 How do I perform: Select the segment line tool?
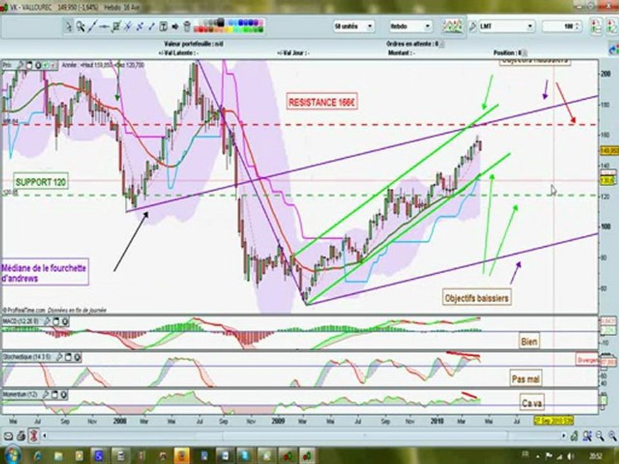click(151, 26)
